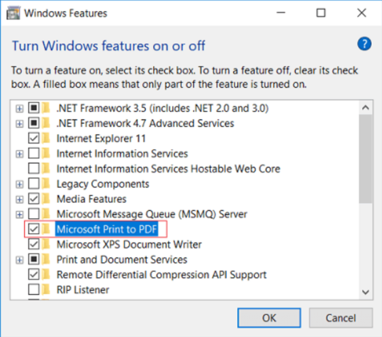Viewport: 382px width, 337px height.
Task: Expand .NET Framework 4.7 Advanced Services
Action: [x=20, y=123]
